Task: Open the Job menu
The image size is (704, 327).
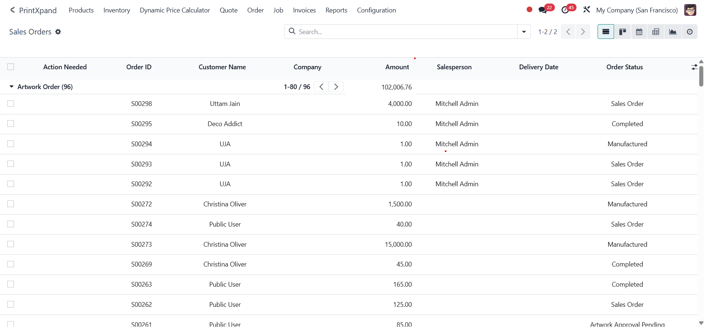Action: [x=278, y=10]
